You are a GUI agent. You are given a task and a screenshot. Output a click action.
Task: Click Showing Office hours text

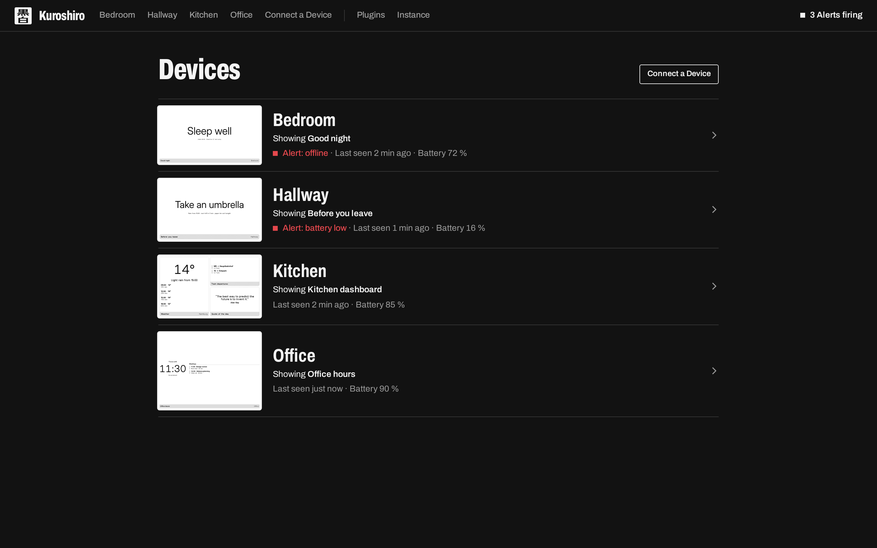tap(314, 374)
